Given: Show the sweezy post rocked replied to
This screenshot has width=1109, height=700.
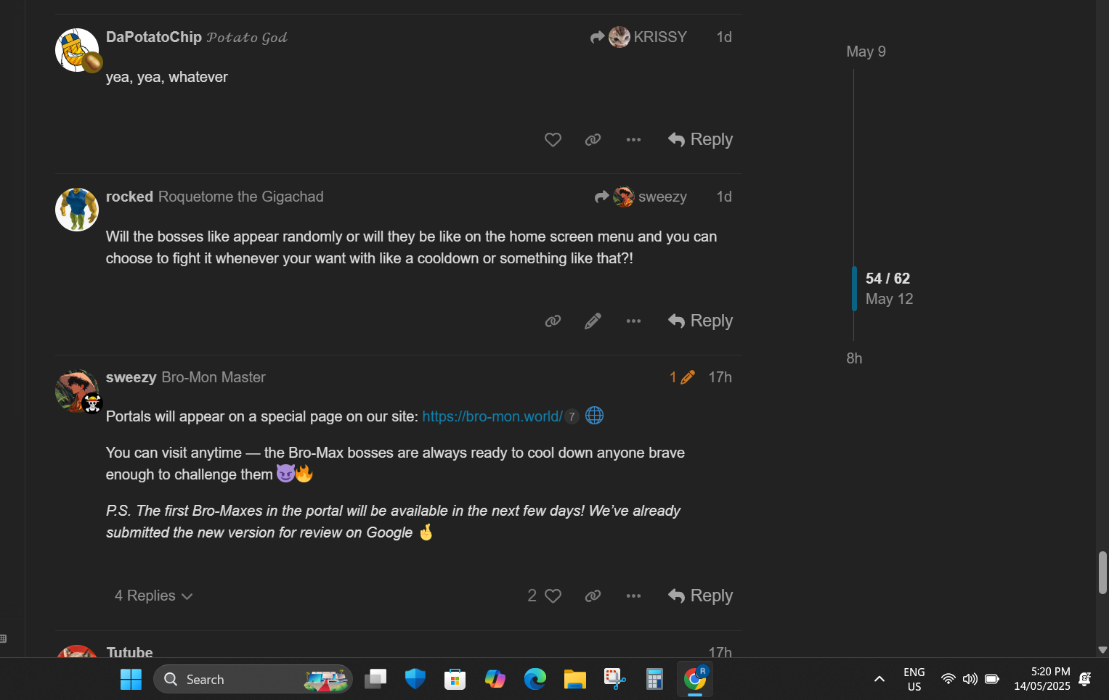Looking at the screenshot, I should (x=641, y=197).
